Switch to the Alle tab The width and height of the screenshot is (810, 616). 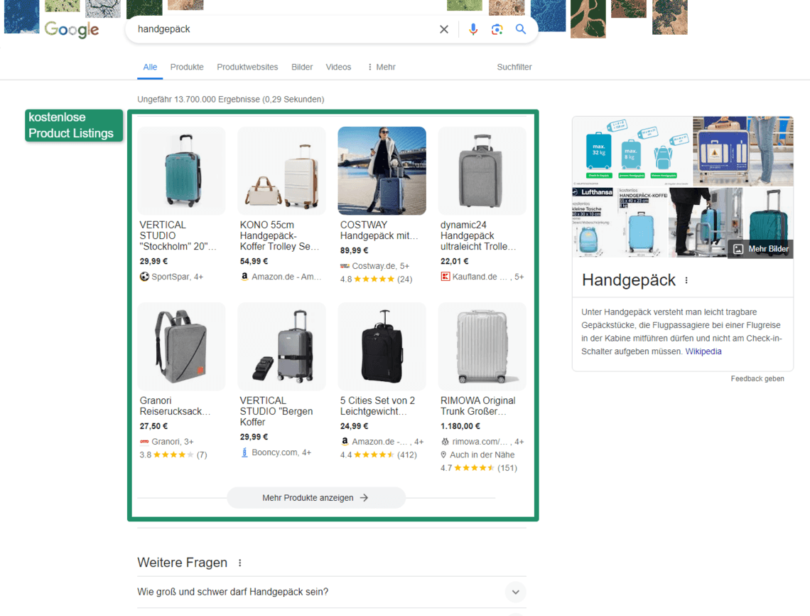150,68
